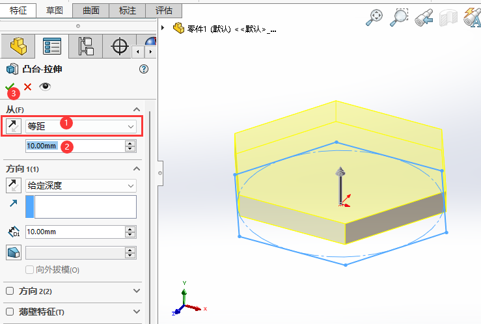The width and height of the screenshot is (481, 324).
Task: Reverse the offset direction icon in 从 section
Action: pos(14,126)
